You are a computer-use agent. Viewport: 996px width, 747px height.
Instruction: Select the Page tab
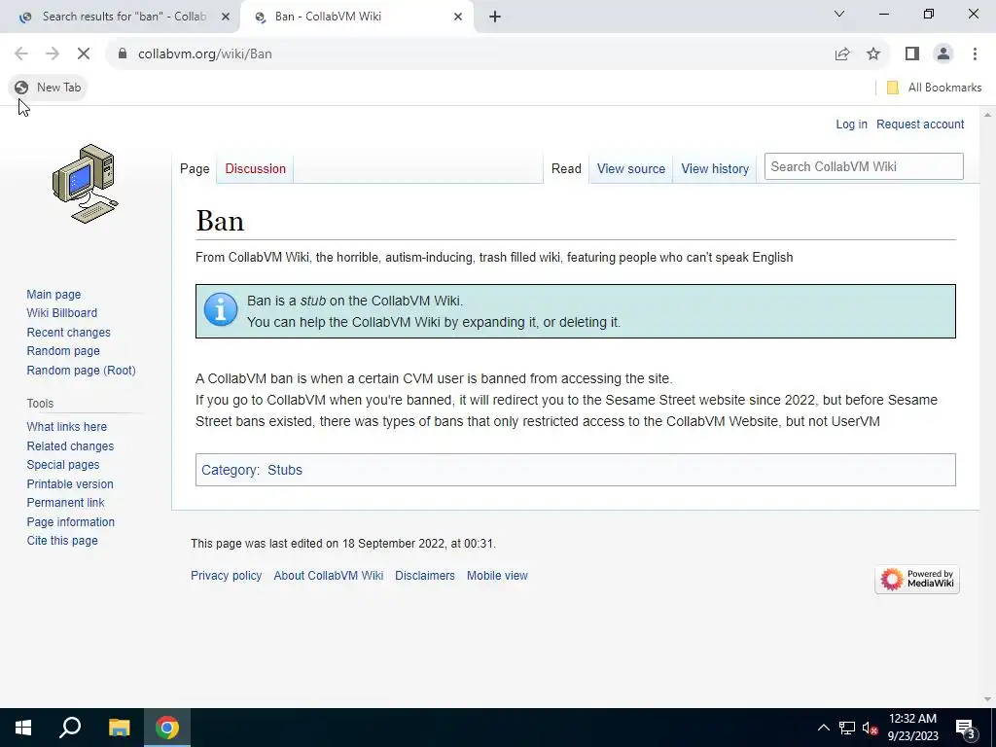tap(195, 168)
